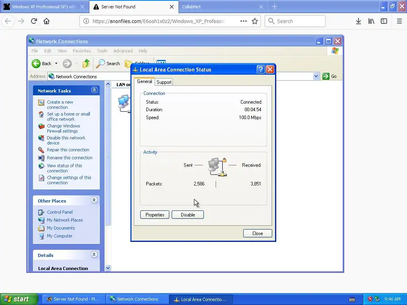The height and width of the screenshot is (305, 407).
Task: Click the Disable button
Action: coord(188,215)
